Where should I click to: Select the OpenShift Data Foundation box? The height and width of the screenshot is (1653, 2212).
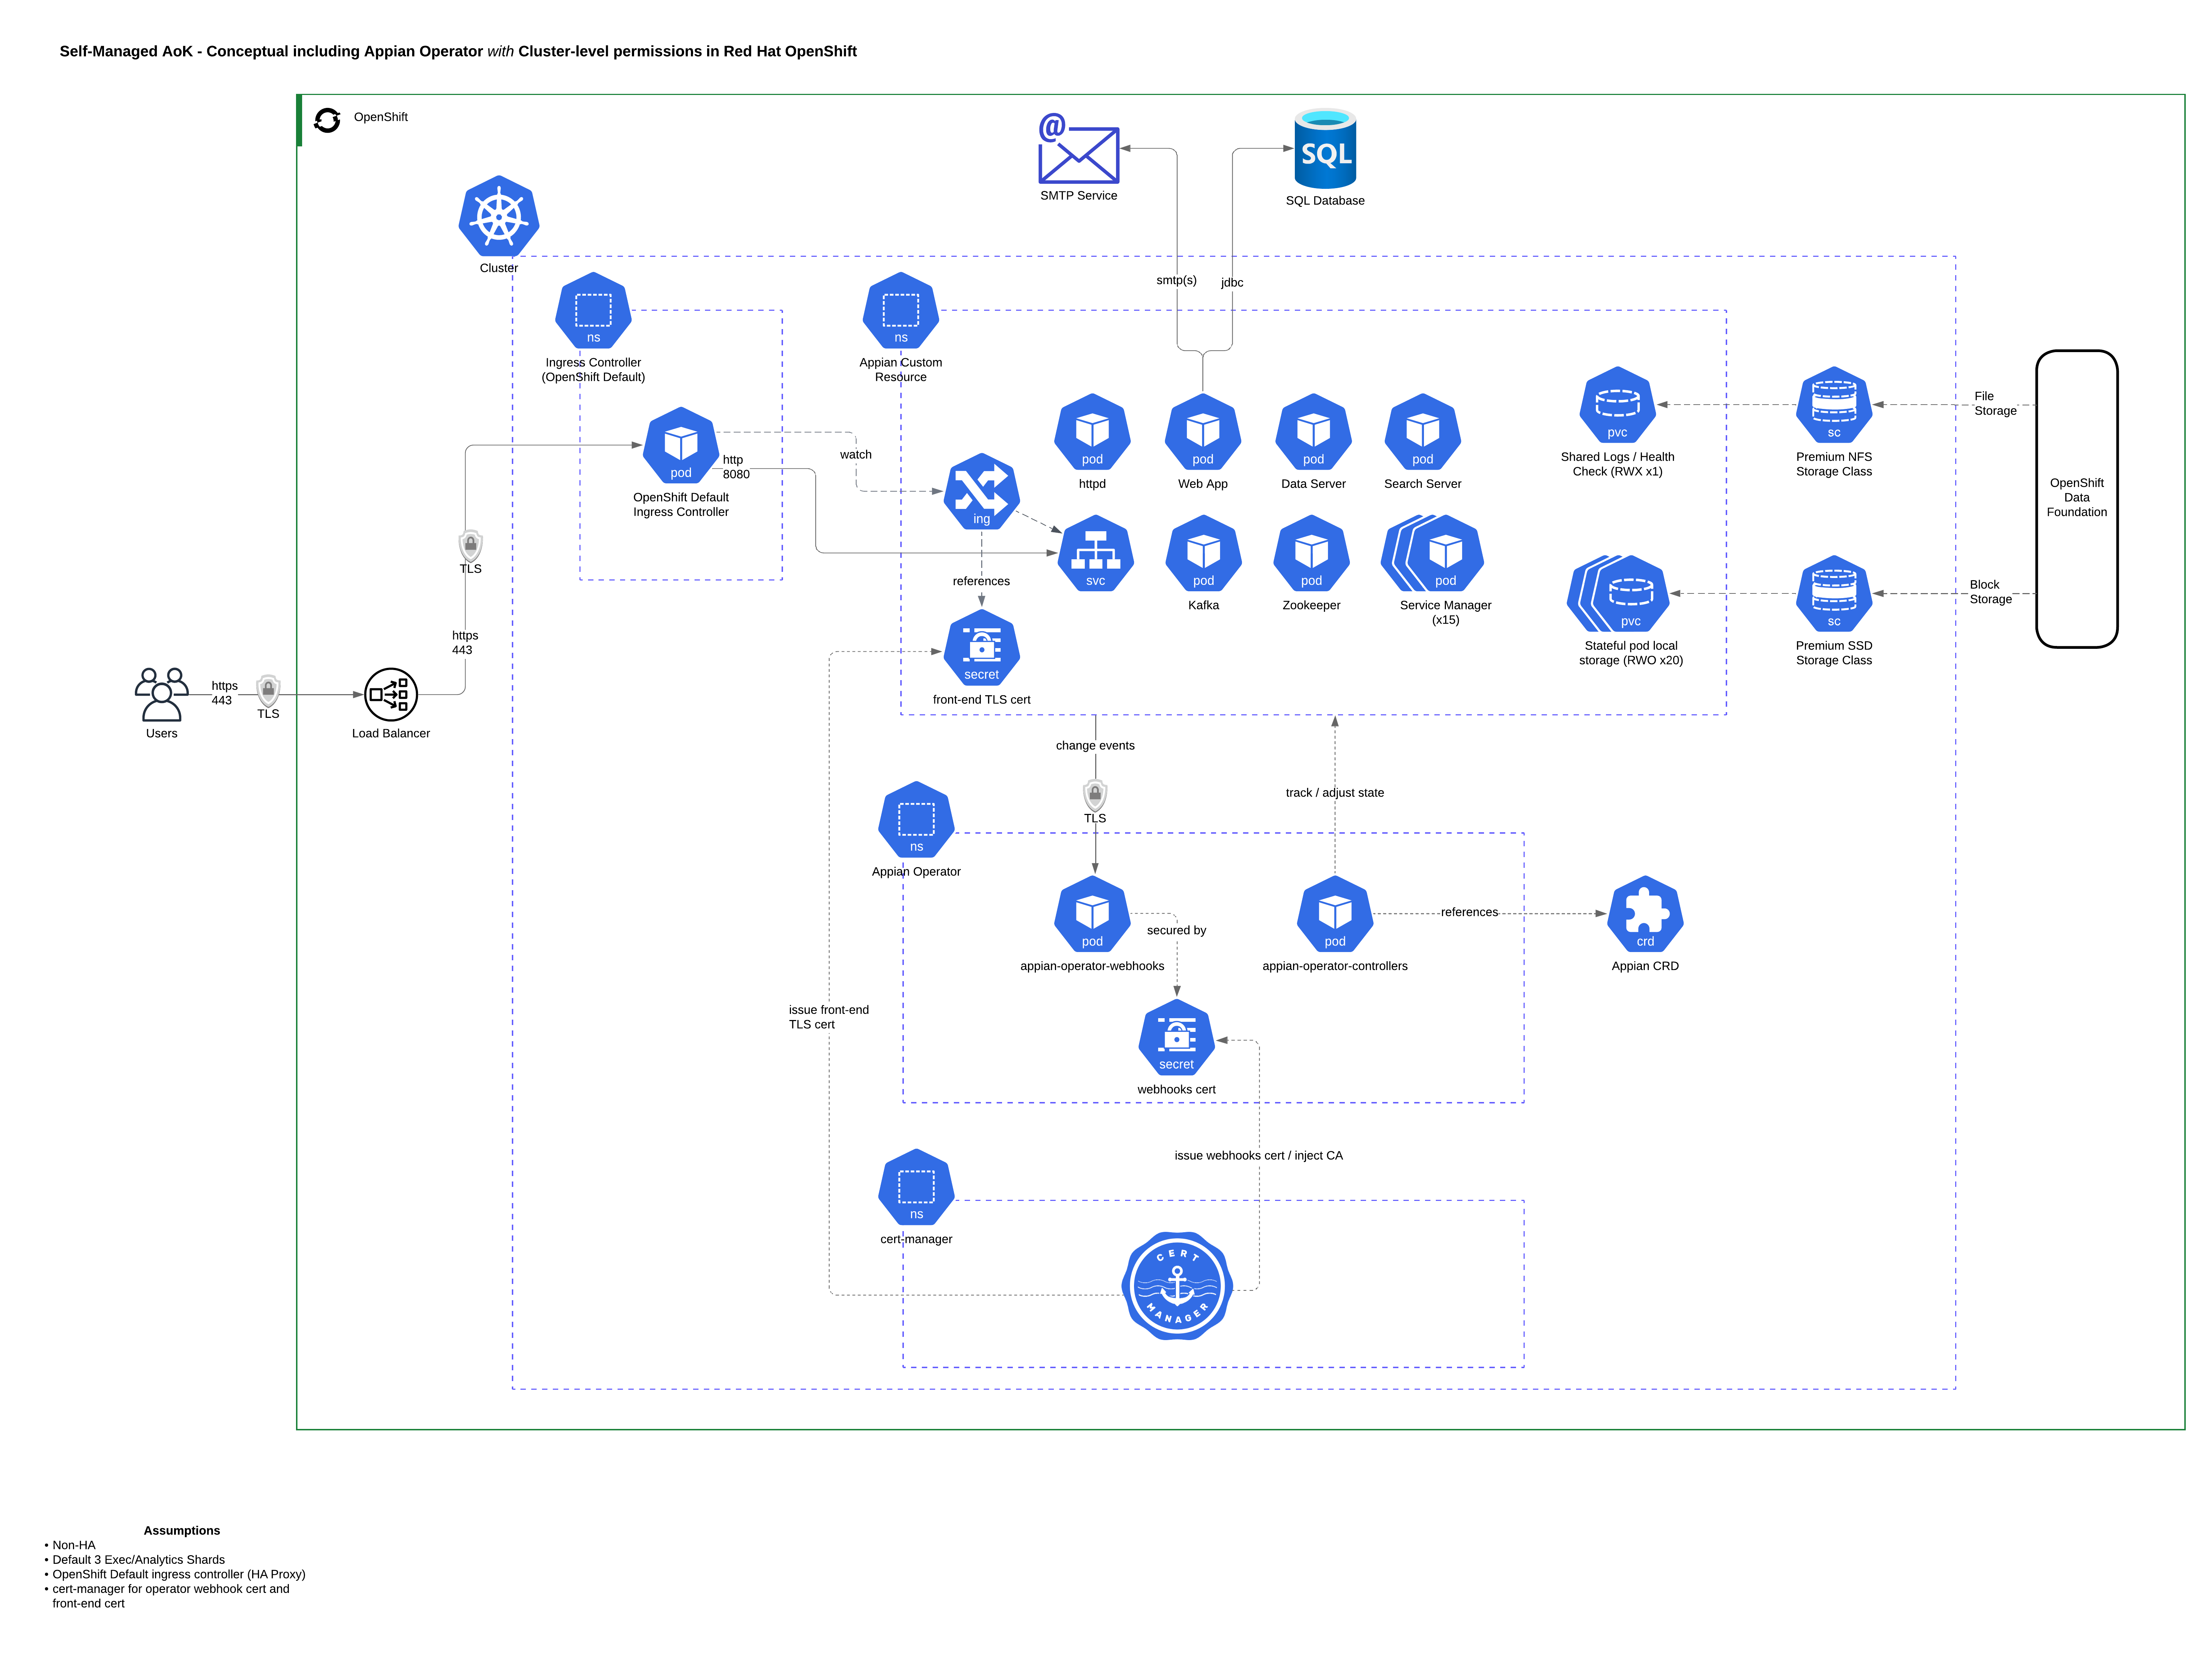coord(2077,499)
